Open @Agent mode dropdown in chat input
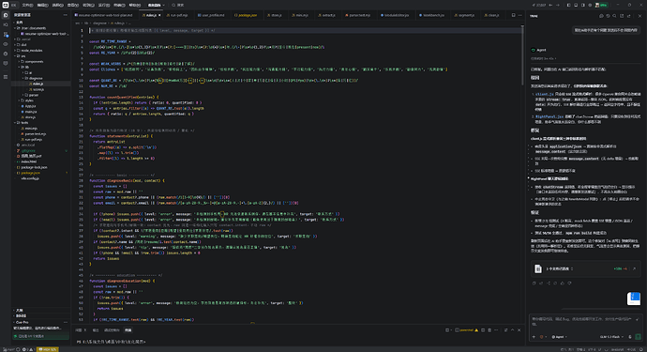This screenshot has height=352, width=647. (x=559, y=337)
